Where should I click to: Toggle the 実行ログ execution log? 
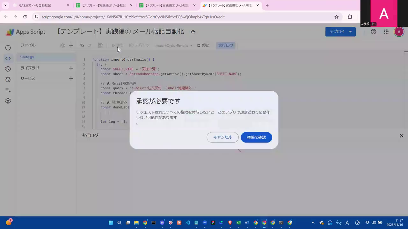click(x=226, y=45)
